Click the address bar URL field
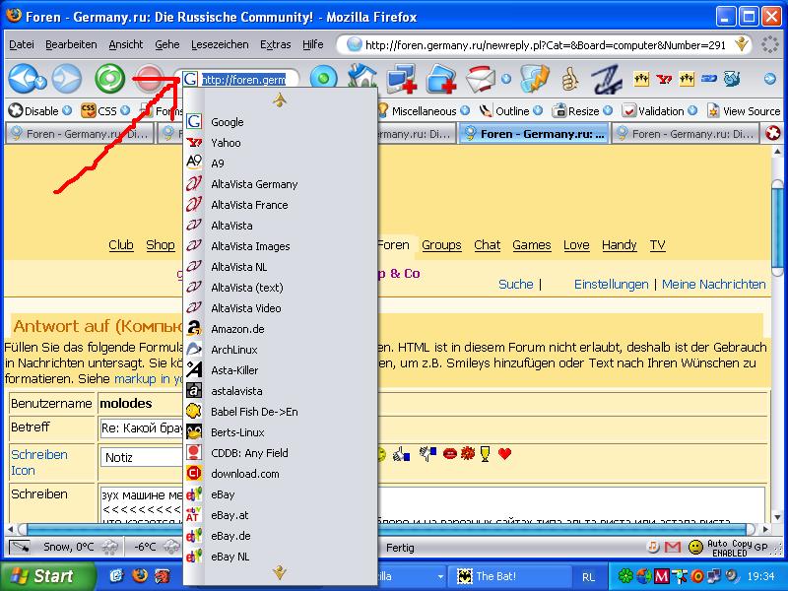This screenshot has height=591, width=788. point(546,45)
